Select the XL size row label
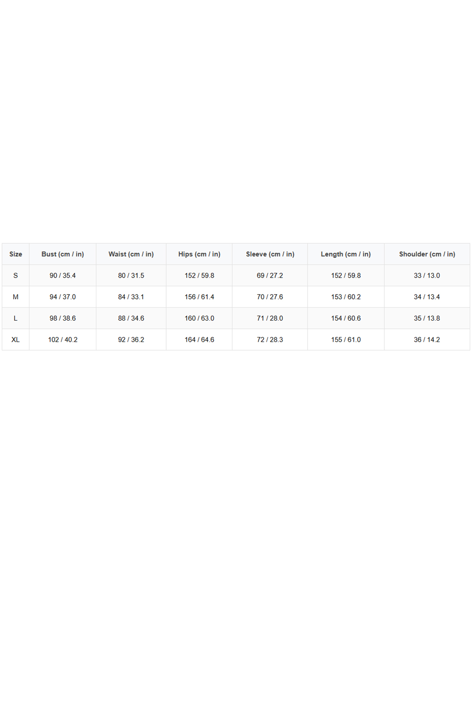This screenshot has height=708, width=472. point(16,340)
